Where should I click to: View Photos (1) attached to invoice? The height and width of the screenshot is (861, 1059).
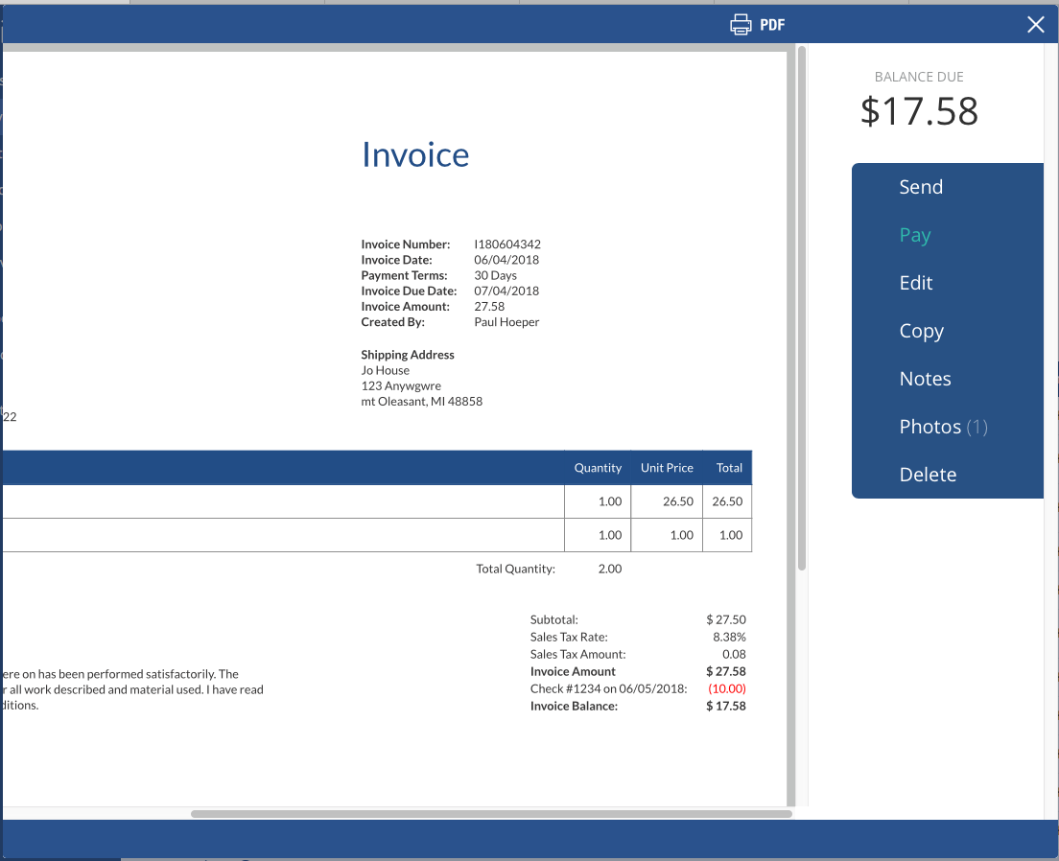(942, 427)
